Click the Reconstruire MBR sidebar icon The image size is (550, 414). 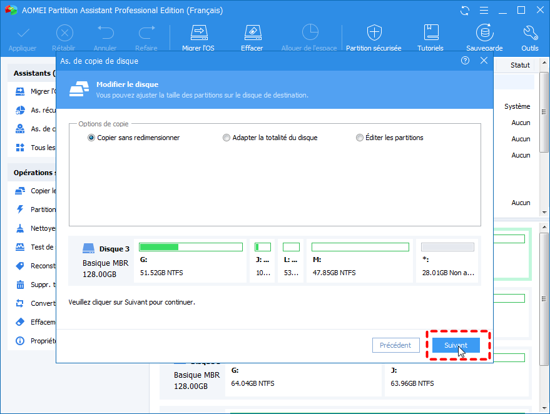pyautogui.click(x=20, y=266)
